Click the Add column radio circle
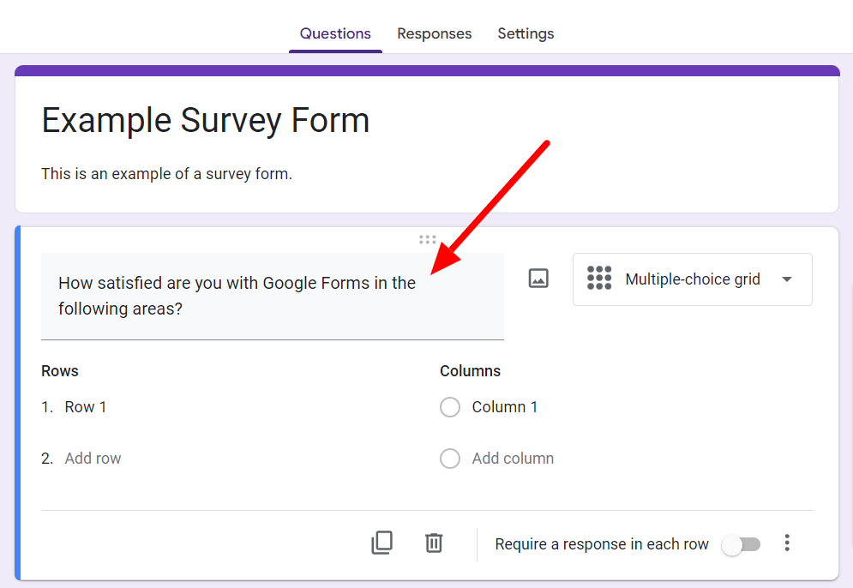The width and height of the screenshot is (853, 588). (x=450, y=459)
